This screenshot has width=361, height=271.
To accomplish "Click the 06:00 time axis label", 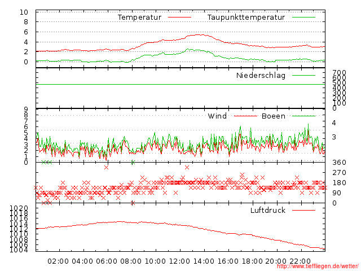I will point(107,261).
